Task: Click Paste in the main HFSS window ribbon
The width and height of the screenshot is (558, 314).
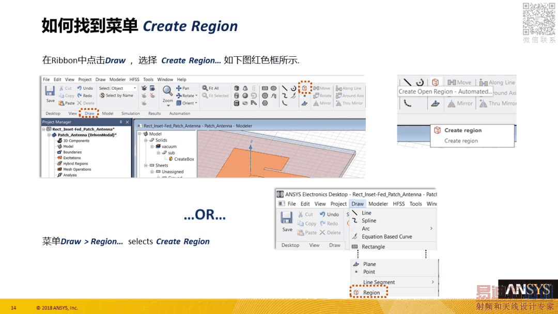Action: click(67, 103)
